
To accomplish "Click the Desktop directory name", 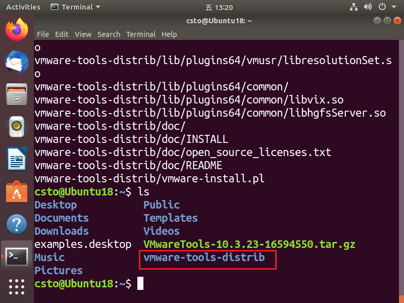I will (56, 205).
